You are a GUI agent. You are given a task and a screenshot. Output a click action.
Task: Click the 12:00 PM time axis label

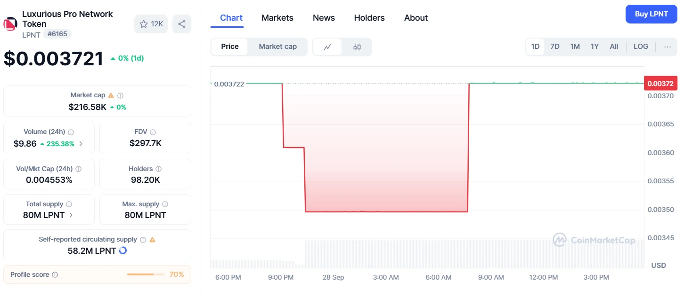click(x=544, y=277)
